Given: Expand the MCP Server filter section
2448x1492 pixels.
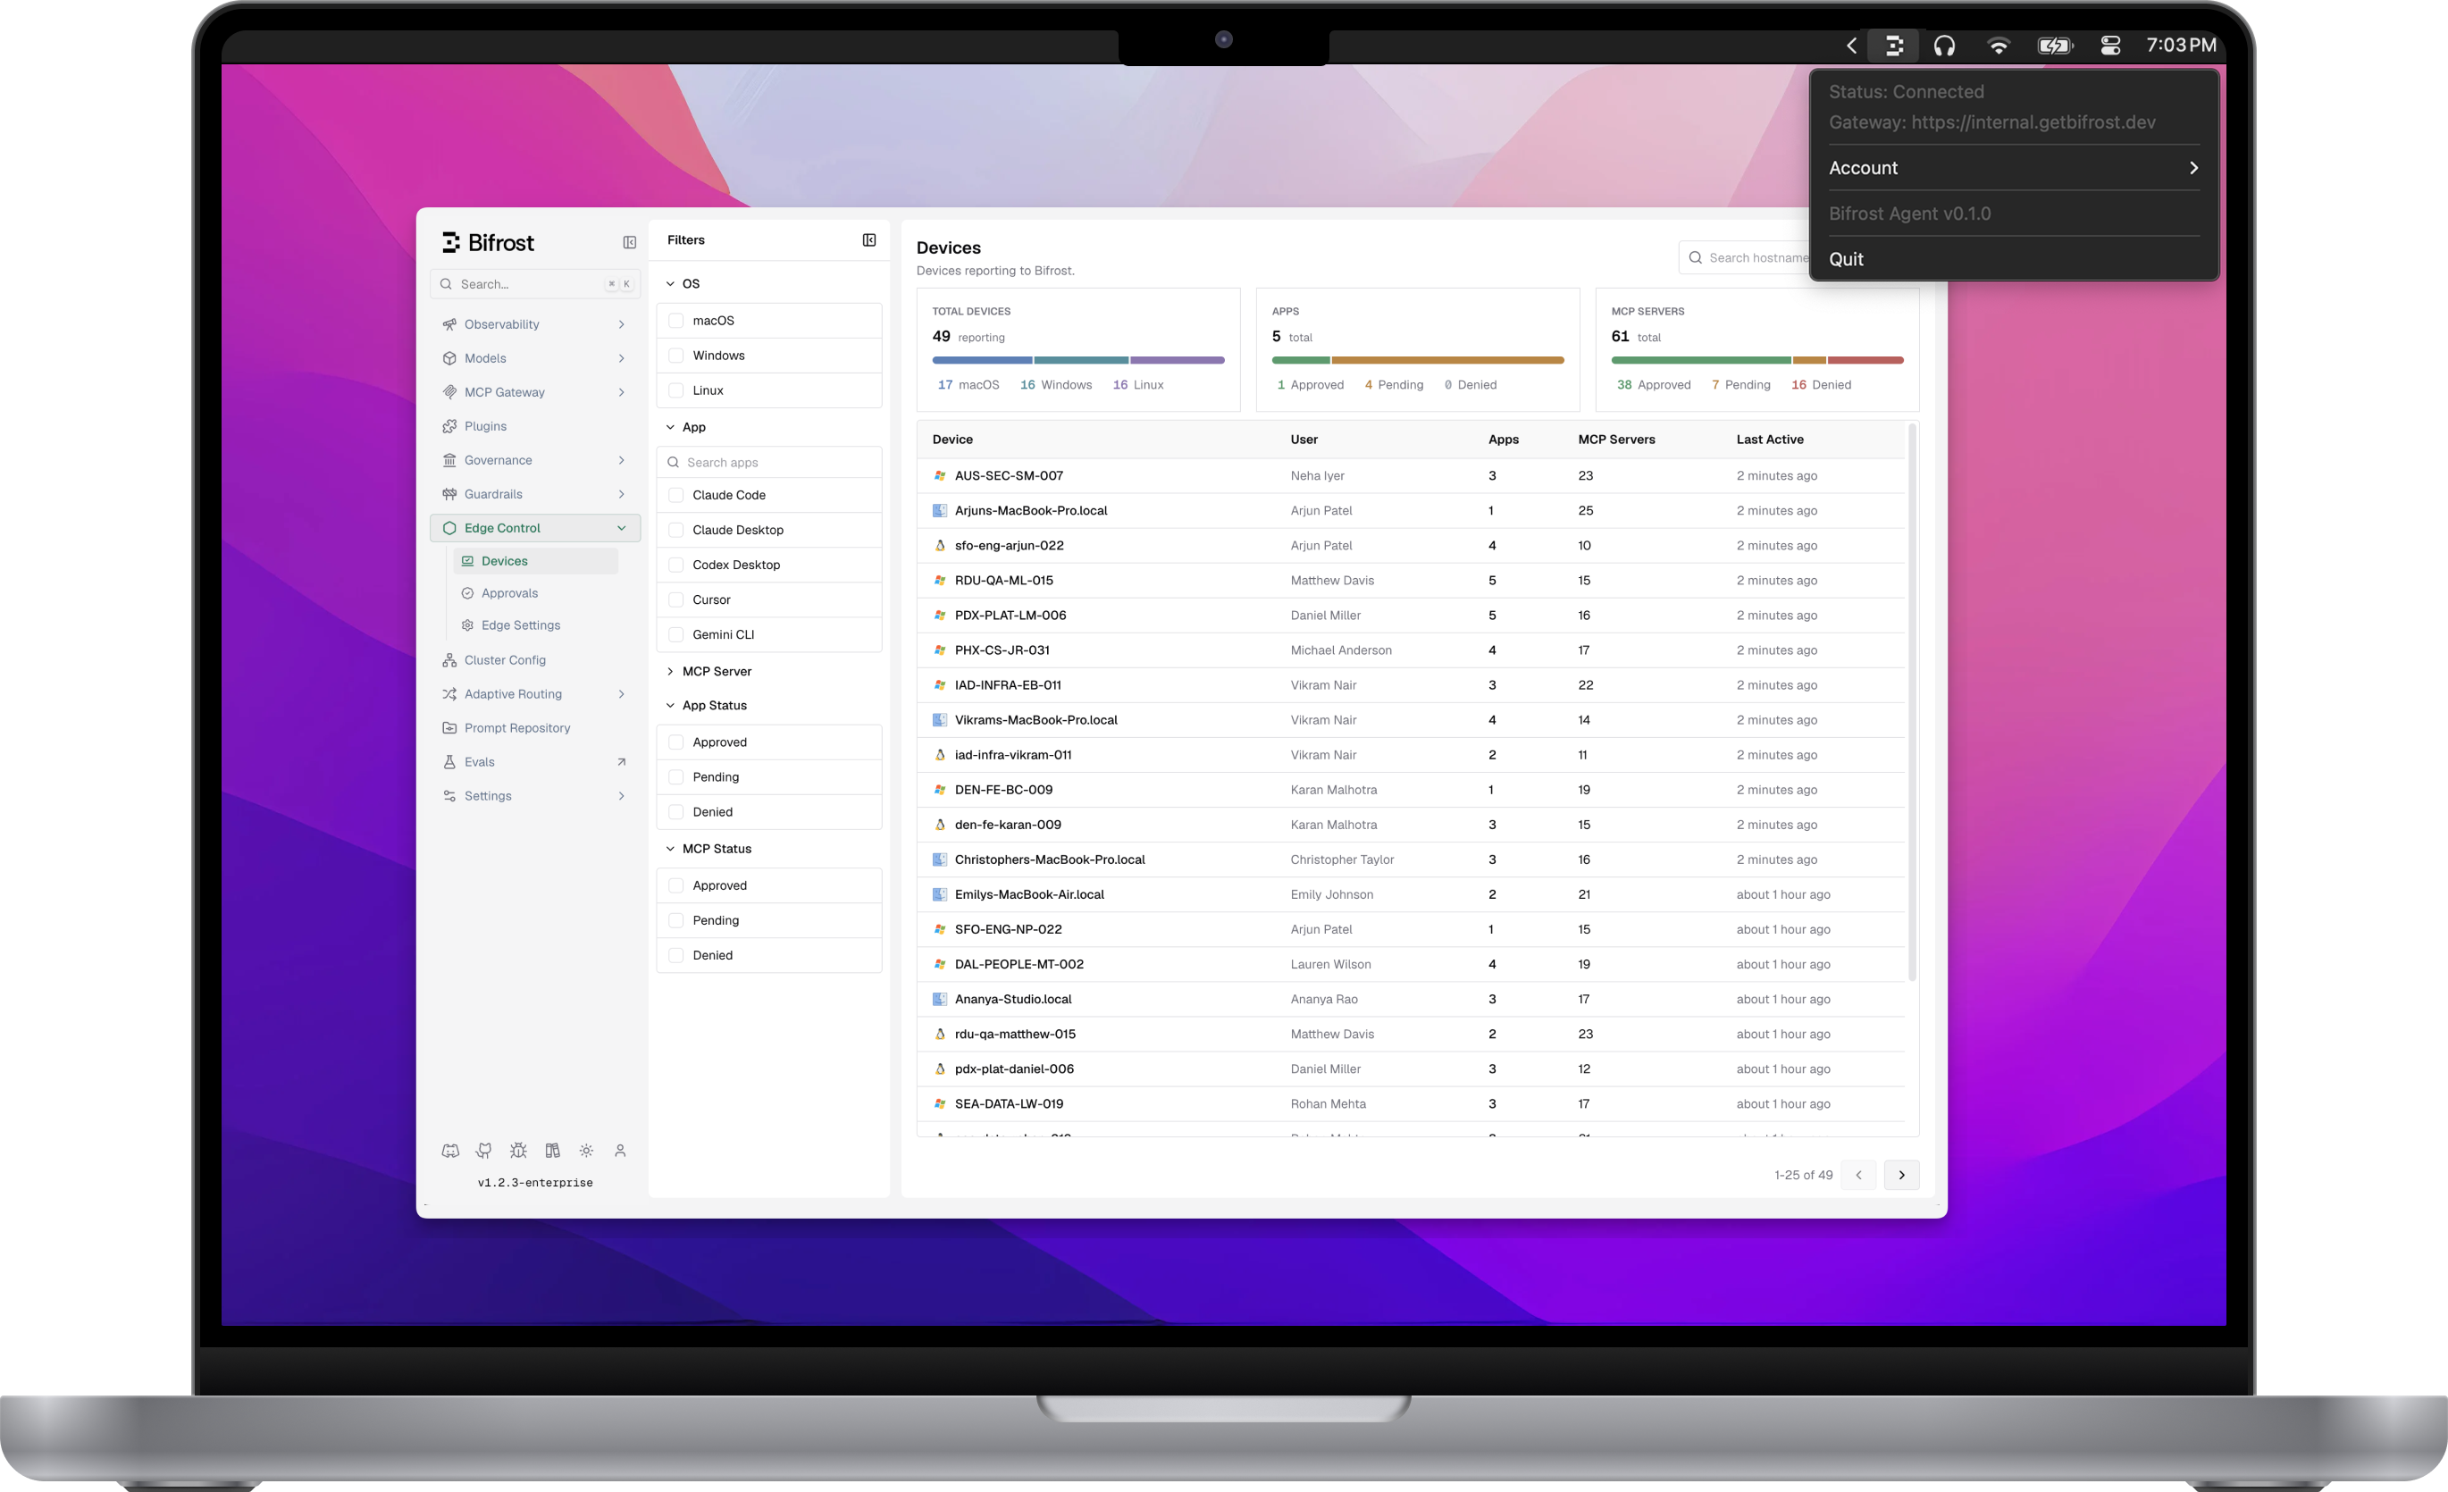Looking at the screenshot, I should tap(669, 672).
